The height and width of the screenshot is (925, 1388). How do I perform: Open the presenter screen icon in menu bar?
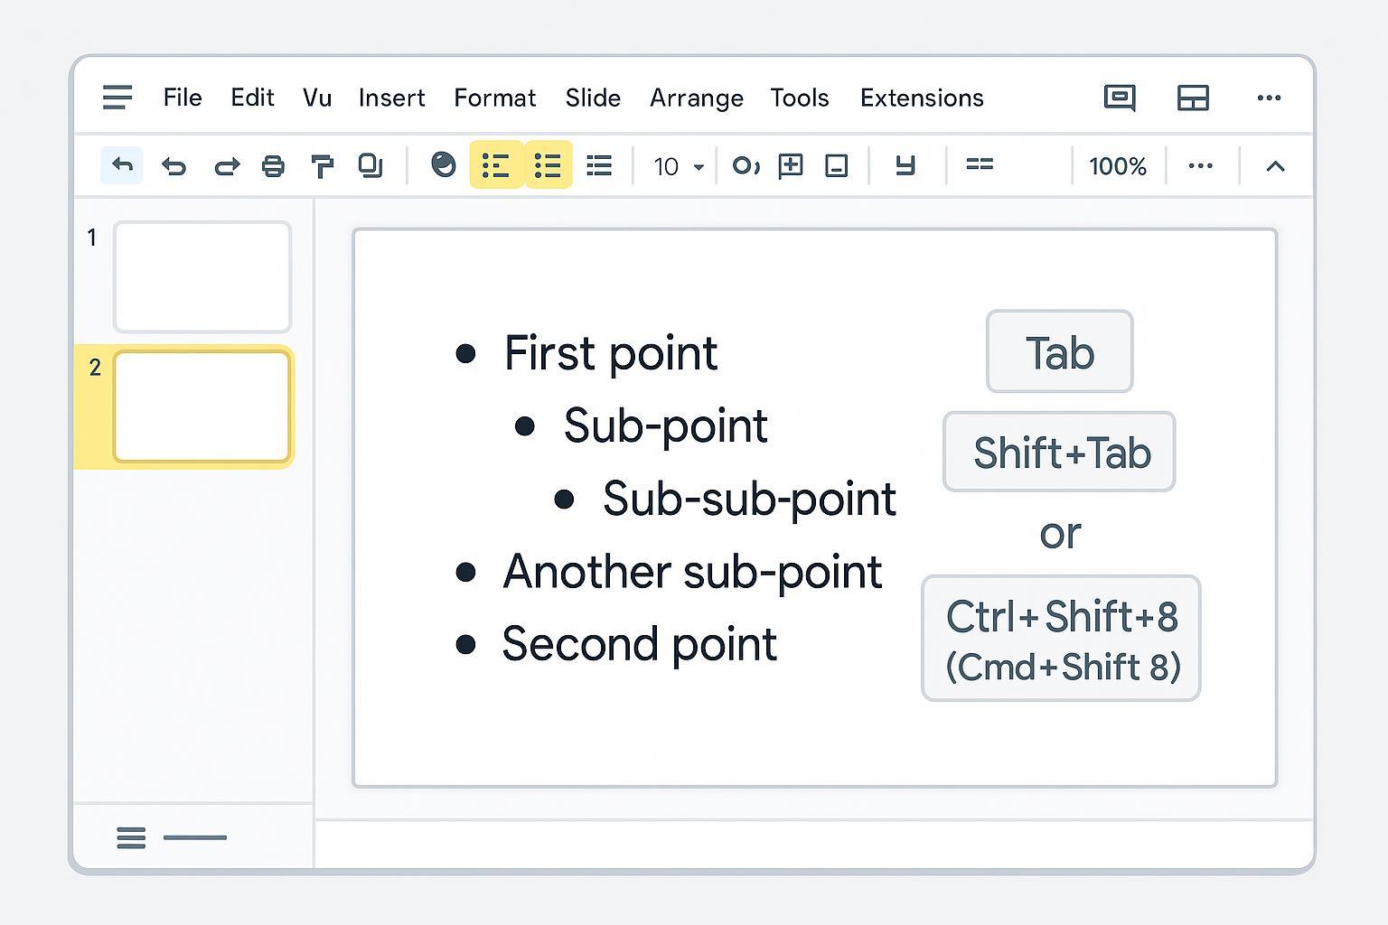[1120, 98]
